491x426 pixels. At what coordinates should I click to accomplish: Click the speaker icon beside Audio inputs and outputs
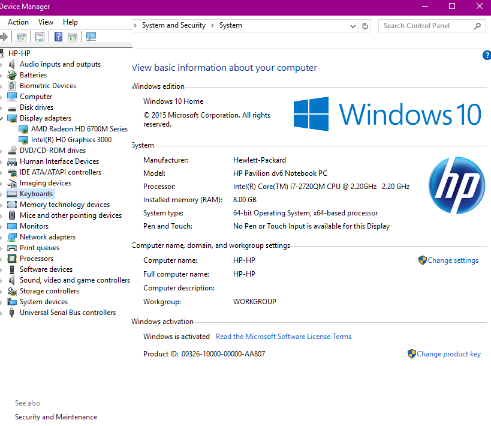(12, 64)
